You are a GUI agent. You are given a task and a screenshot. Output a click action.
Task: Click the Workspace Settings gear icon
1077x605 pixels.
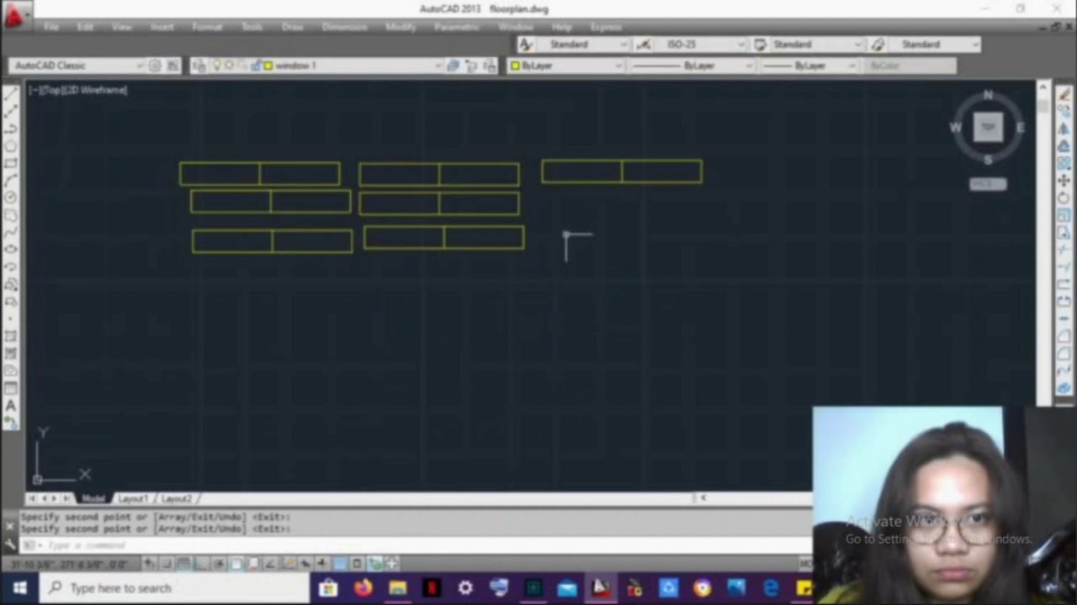(155, 66)
